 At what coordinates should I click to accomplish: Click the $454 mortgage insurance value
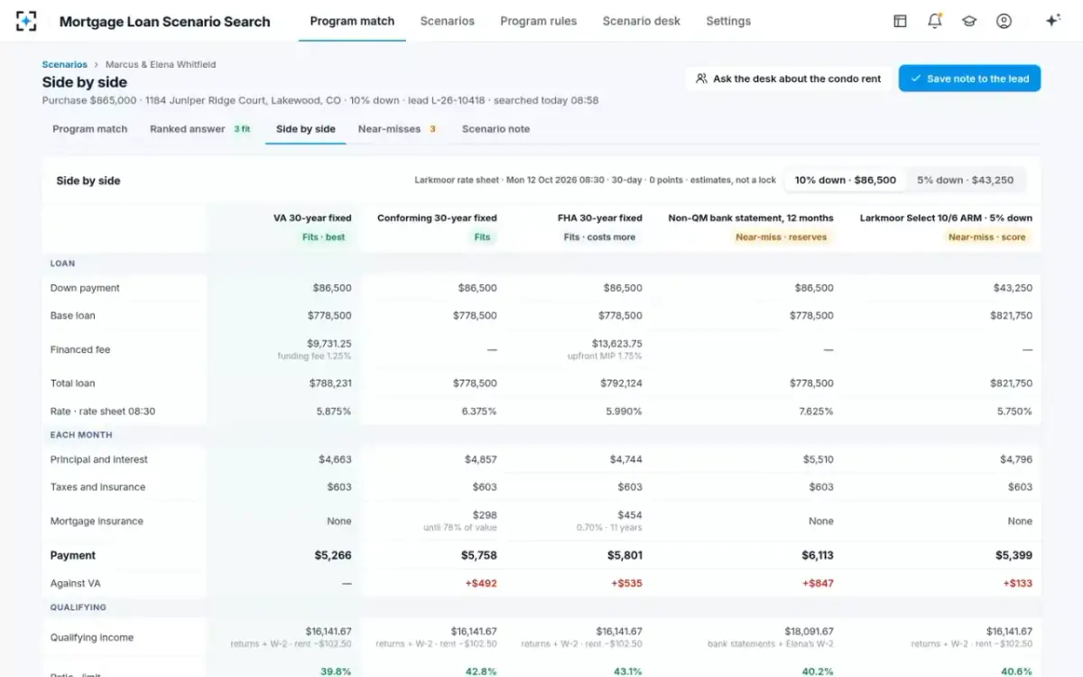[x=630, y=515]
